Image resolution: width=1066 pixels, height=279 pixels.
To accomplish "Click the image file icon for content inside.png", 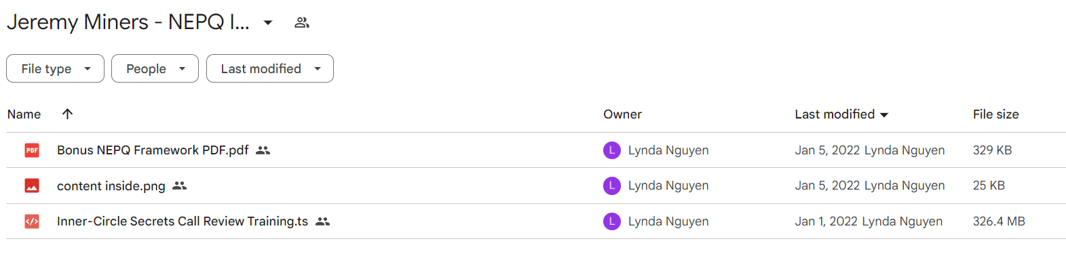I will point(32,186).
